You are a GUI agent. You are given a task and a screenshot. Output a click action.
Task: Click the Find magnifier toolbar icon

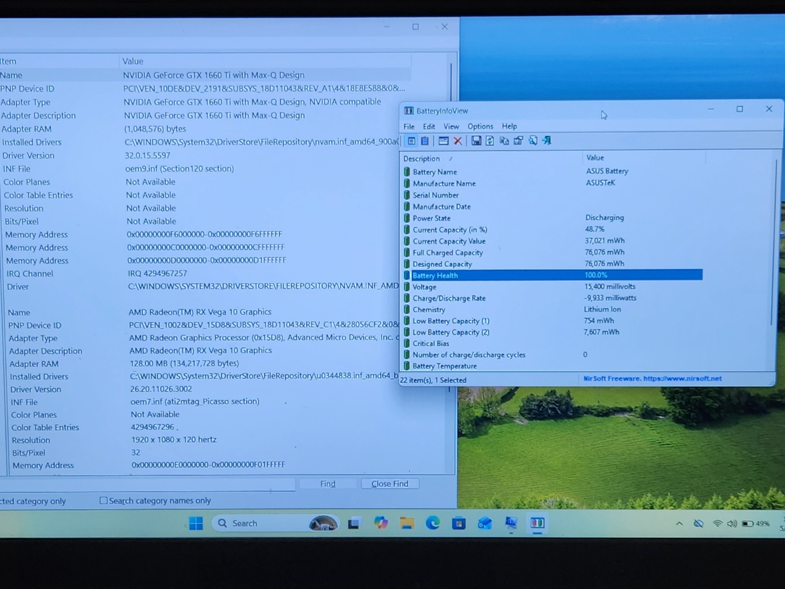pos(533,141)
